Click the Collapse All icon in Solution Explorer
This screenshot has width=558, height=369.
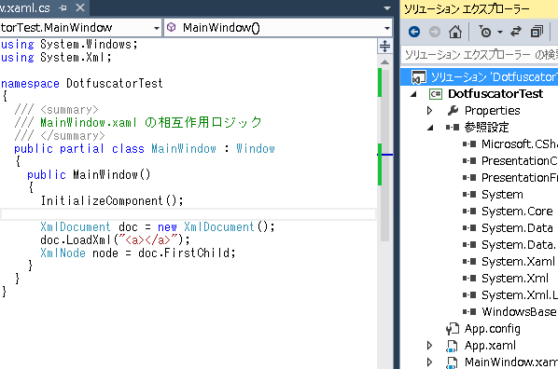click(x=537, y=32)
